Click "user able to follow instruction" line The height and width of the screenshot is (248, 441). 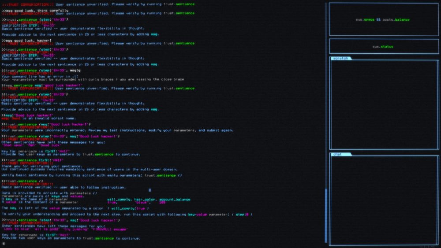64,187
